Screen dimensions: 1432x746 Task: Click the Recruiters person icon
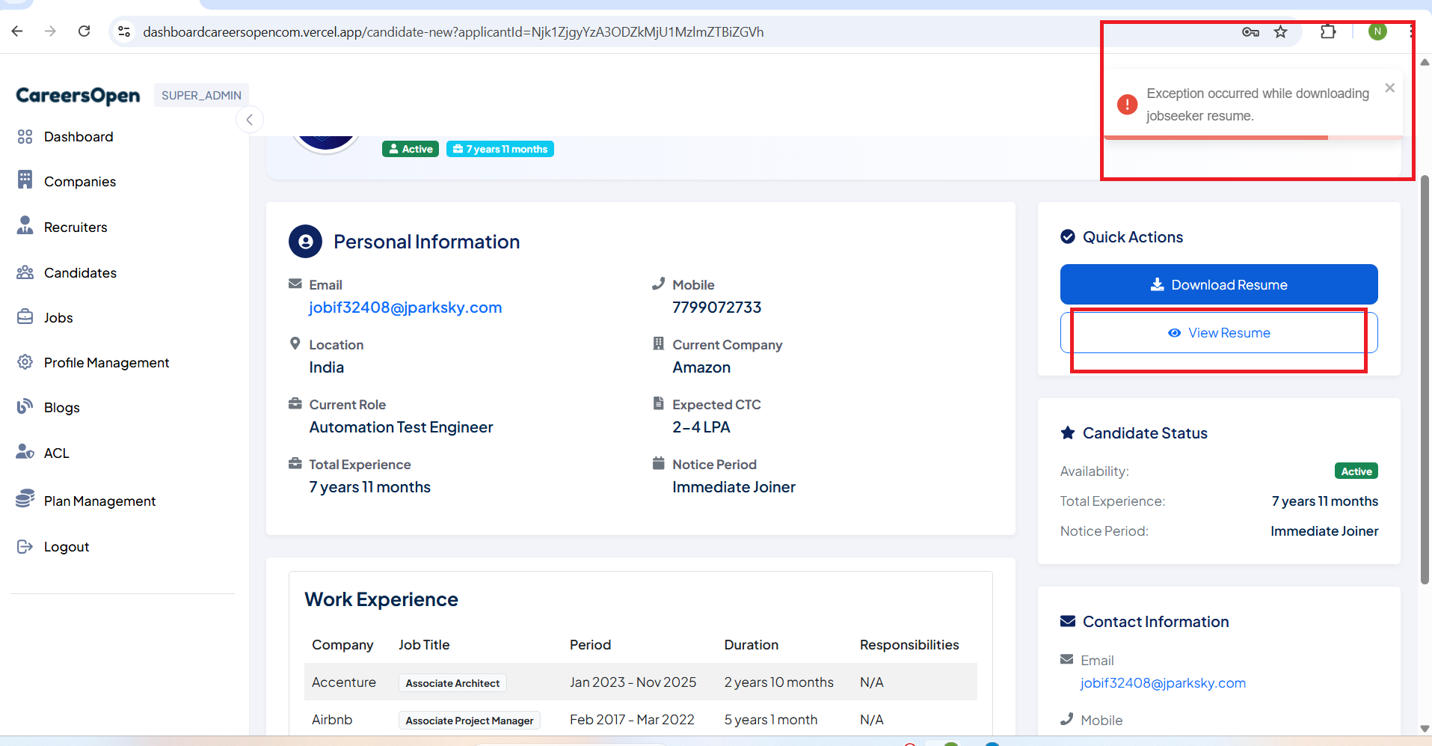[25, 226]
